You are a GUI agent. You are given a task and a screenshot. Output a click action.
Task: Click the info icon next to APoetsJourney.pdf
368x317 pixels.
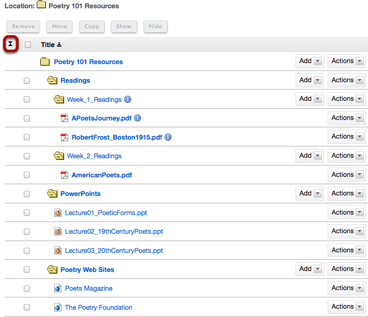pos(137,118)
